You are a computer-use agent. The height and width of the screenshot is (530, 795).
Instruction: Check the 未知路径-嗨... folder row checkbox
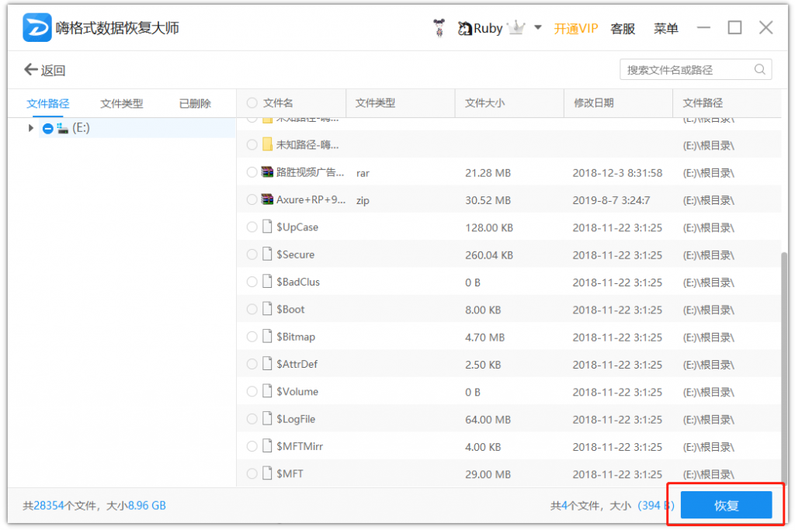(252, 145)
